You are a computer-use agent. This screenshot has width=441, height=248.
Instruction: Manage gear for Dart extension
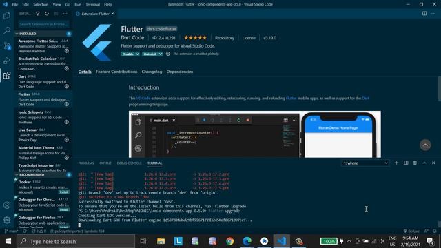67,87
